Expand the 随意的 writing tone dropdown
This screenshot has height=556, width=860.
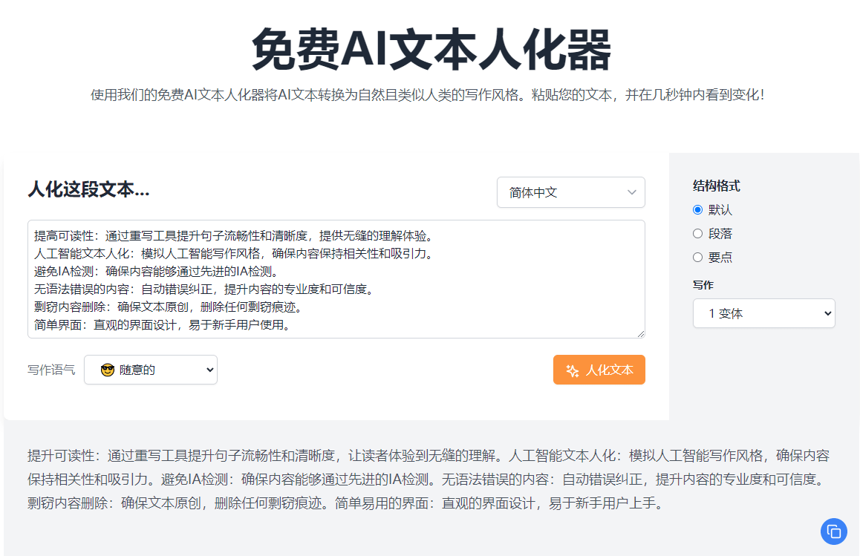pyautogui.click(x=151, y=370)
